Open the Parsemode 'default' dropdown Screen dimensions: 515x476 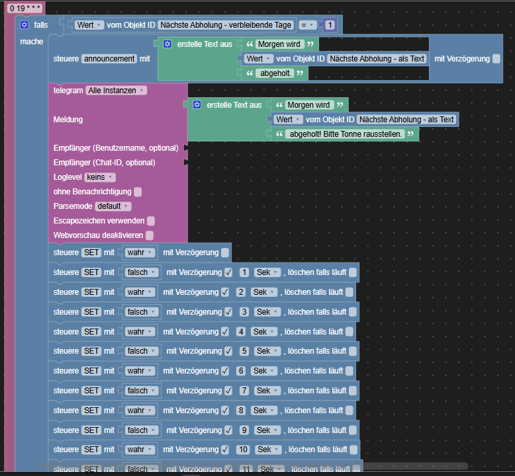tap(113, 206)
